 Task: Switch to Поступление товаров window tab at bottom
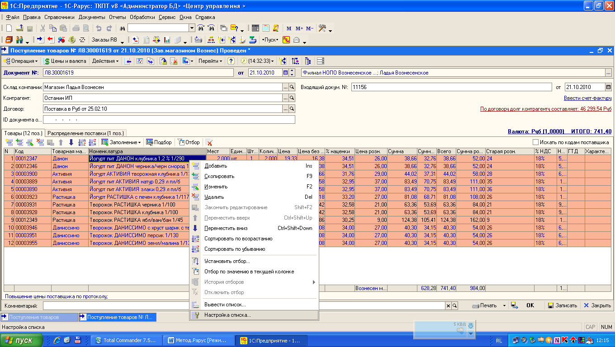39,317
